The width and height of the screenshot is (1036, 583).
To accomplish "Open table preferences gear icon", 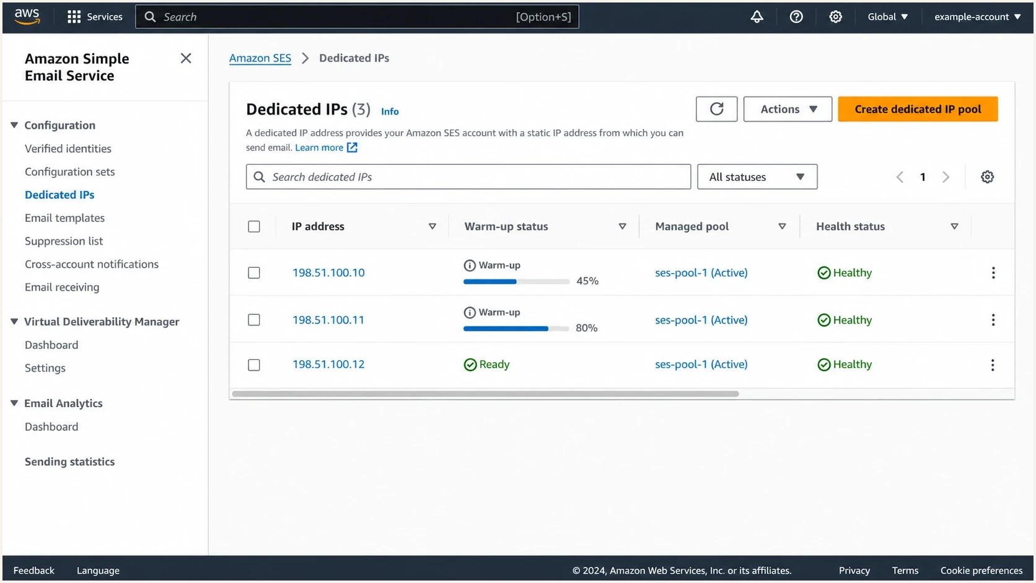I will pos(987,177).
